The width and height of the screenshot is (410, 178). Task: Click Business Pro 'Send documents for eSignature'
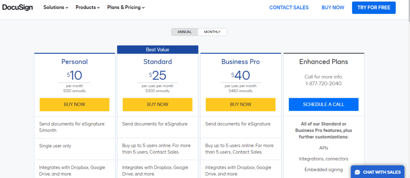(x=238, y=124)
